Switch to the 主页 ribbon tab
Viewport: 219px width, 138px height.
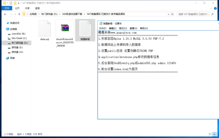coord(17,8)
